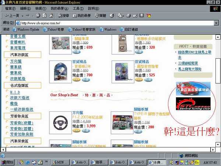The height and width of the screenshot is (166, 221).
Task: Click the 開始 Start button on taskbar
Action: (x=7, y=162)
